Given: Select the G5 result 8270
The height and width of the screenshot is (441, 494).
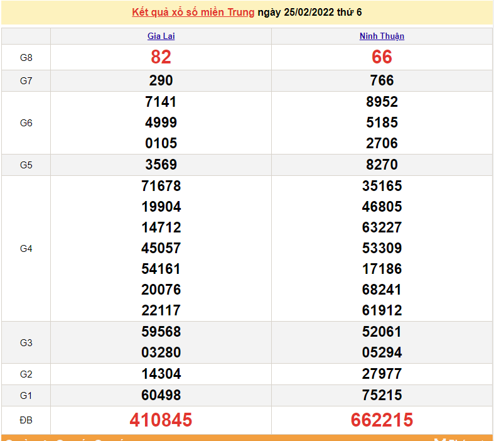Looking at the screenshot, I should [382, 165].
